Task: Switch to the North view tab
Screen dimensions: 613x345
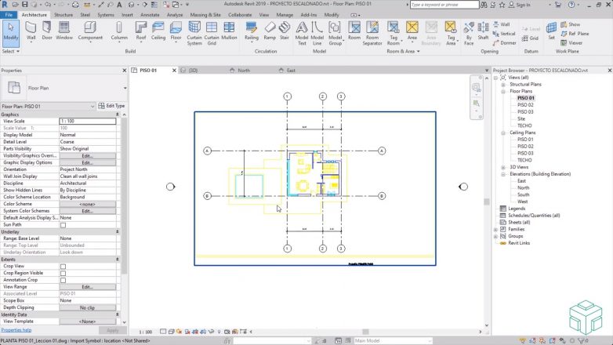Action: click(x=244, y=71)
